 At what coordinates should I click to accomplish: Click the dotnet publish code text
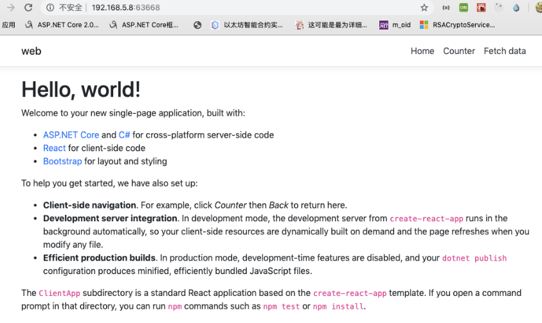[x=474, y=258]
